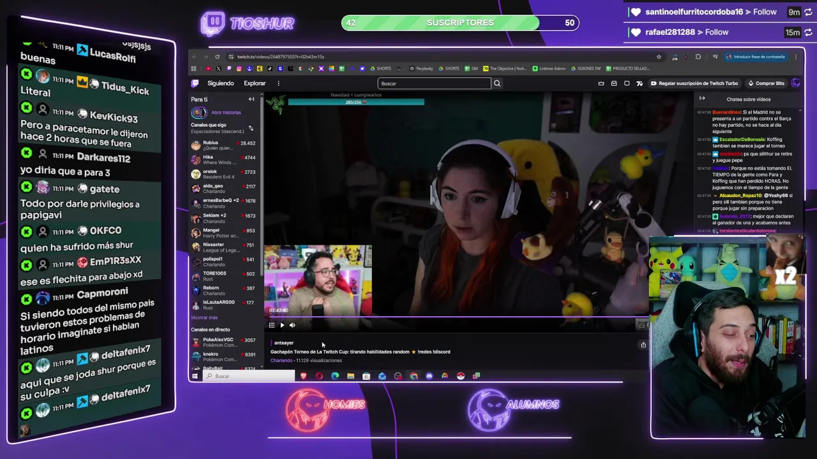Click the share icon beside the video title
The height and width of the screenshot is (459, 817).
643,345
